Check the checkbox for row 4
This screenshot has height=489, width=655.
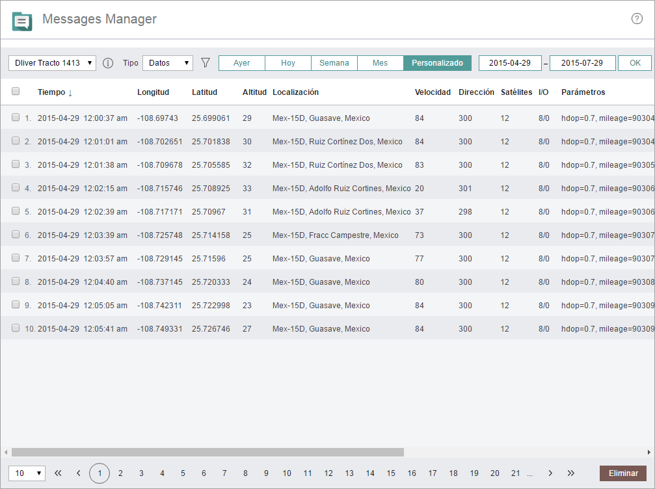pyautogui.click(x=16, y=188)
